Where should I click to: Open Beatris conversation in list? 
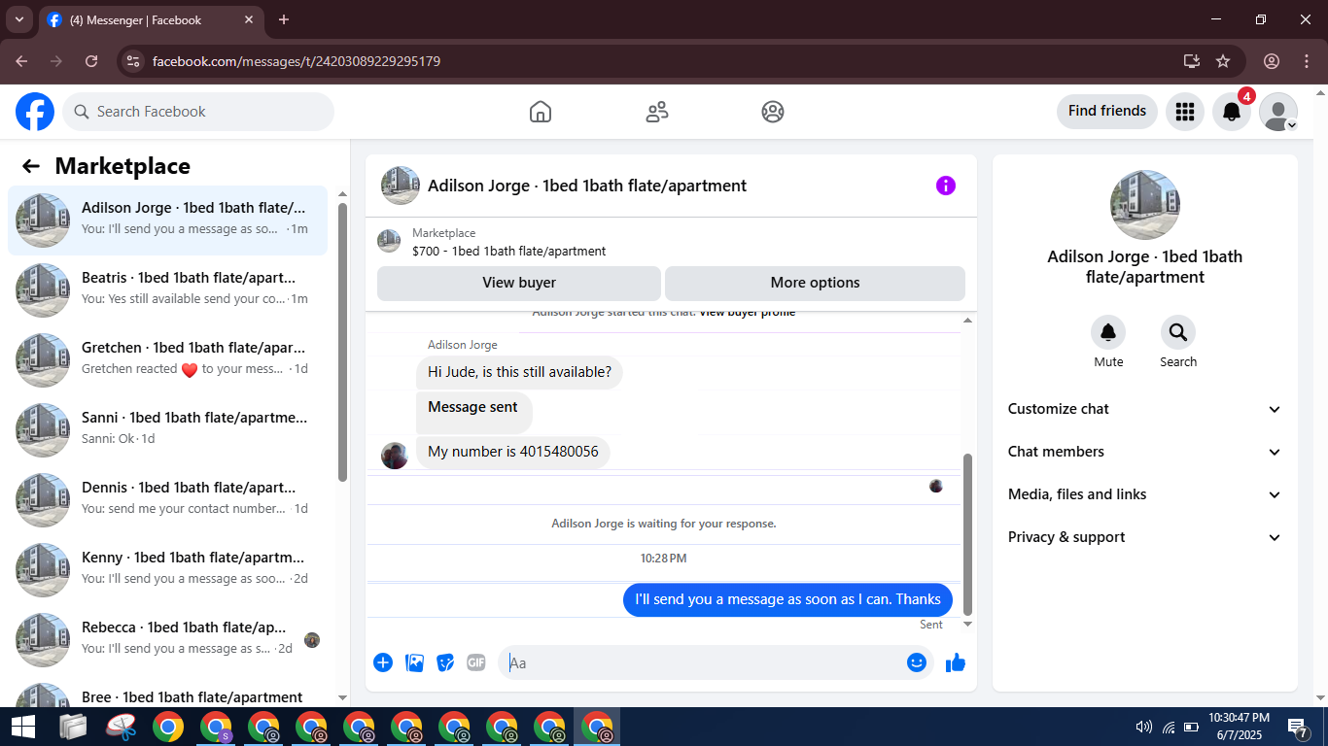pos(167,290)
